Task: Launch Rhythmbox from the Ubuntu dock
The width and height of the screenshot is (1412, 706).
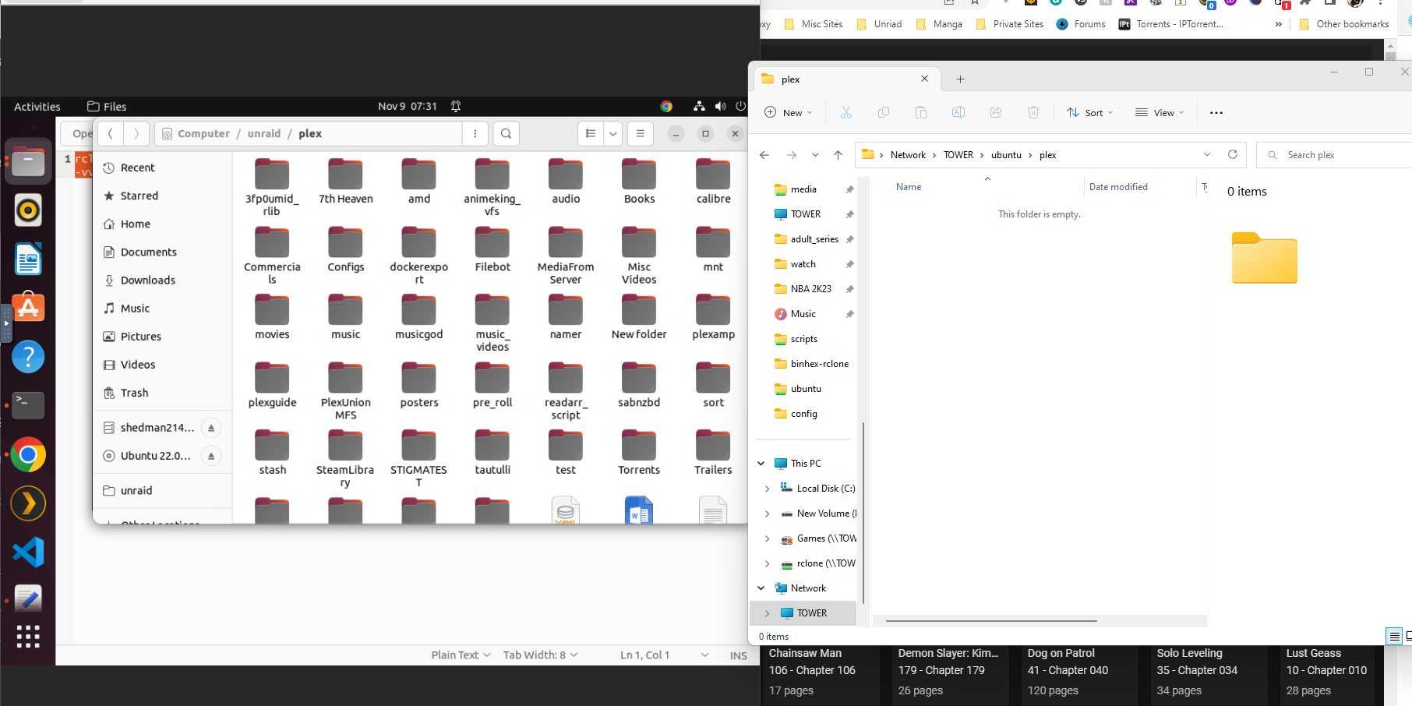Action: [28, 210]
